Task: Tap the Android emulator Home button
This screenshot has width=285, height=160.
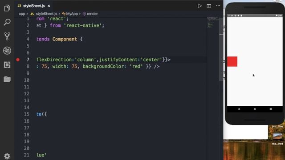Action: [x=255, y=109]
